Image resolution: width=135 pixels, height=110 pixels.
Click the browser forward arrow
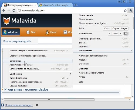9,11
